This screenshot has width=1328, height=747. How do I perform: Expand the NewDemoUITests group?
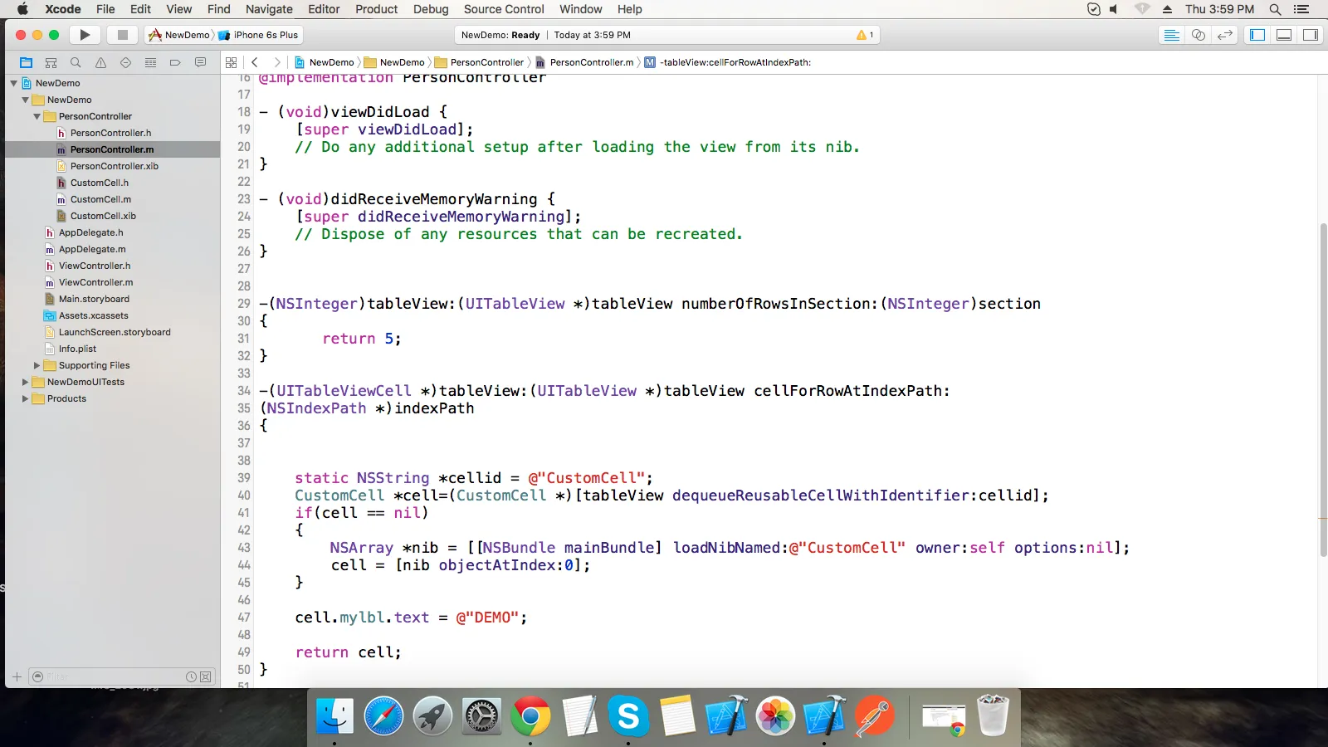pyautogui.click(x=25, y=382)
